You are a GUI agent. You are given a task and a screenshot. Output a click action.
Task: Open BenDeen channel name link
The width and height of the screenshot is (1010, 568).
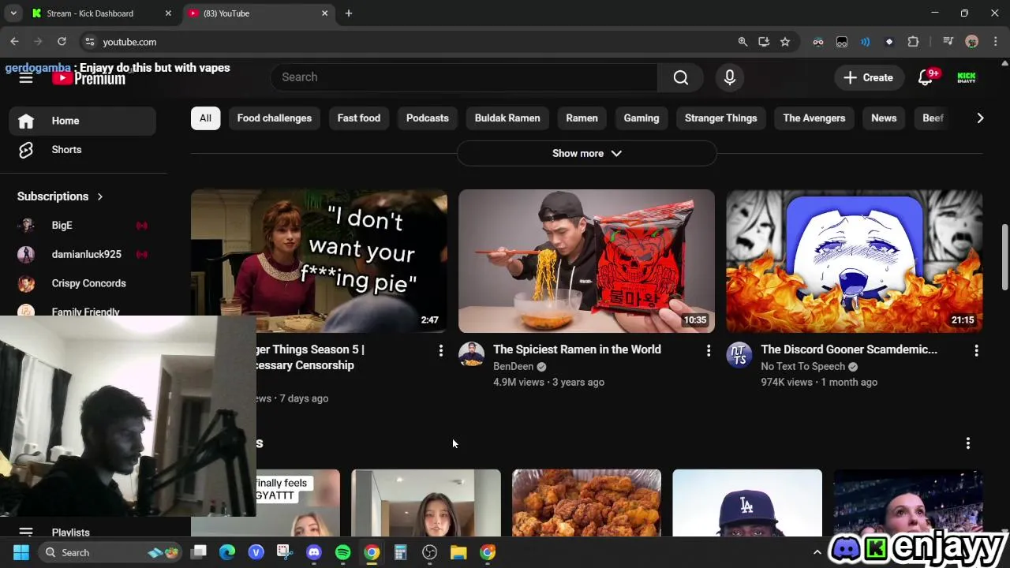(514, 367)
